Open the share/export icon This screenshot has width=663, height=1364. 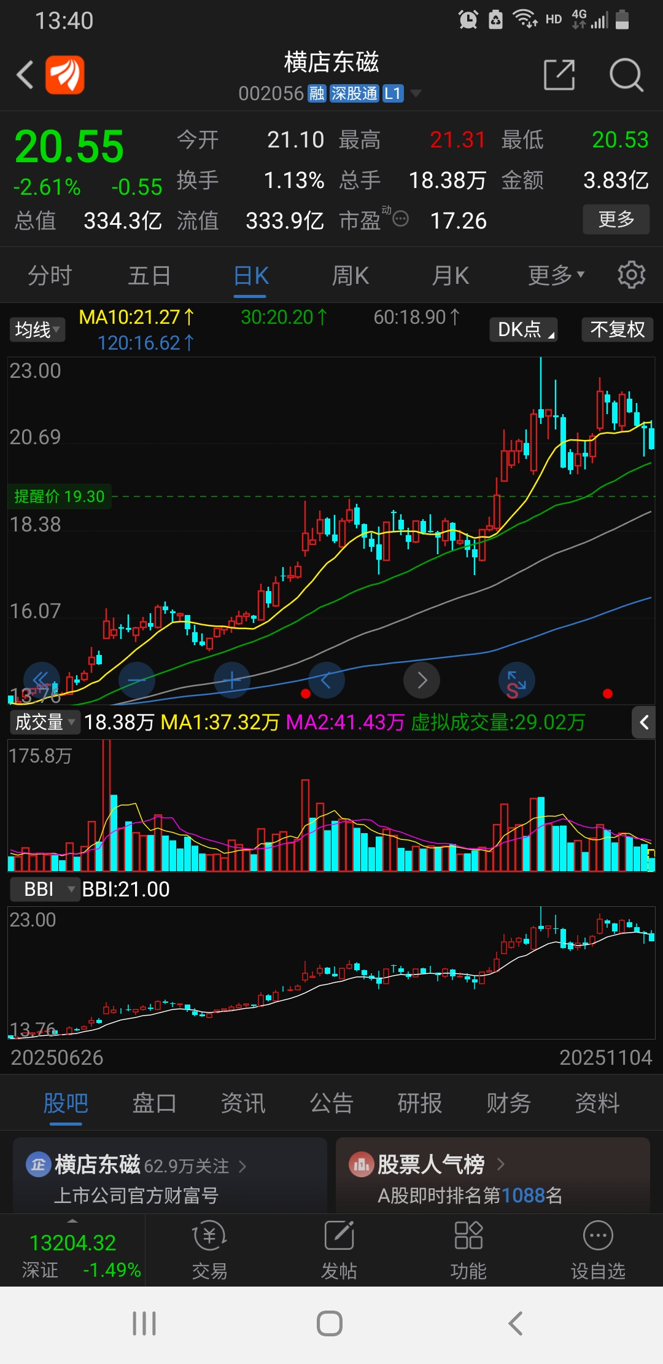pyautogui.click(x=559, y=75)
